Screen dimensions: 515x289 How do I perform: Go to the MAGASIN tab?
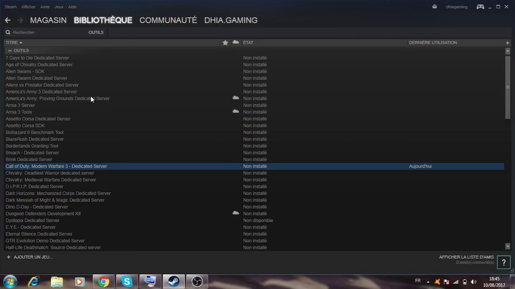(48, 20)
